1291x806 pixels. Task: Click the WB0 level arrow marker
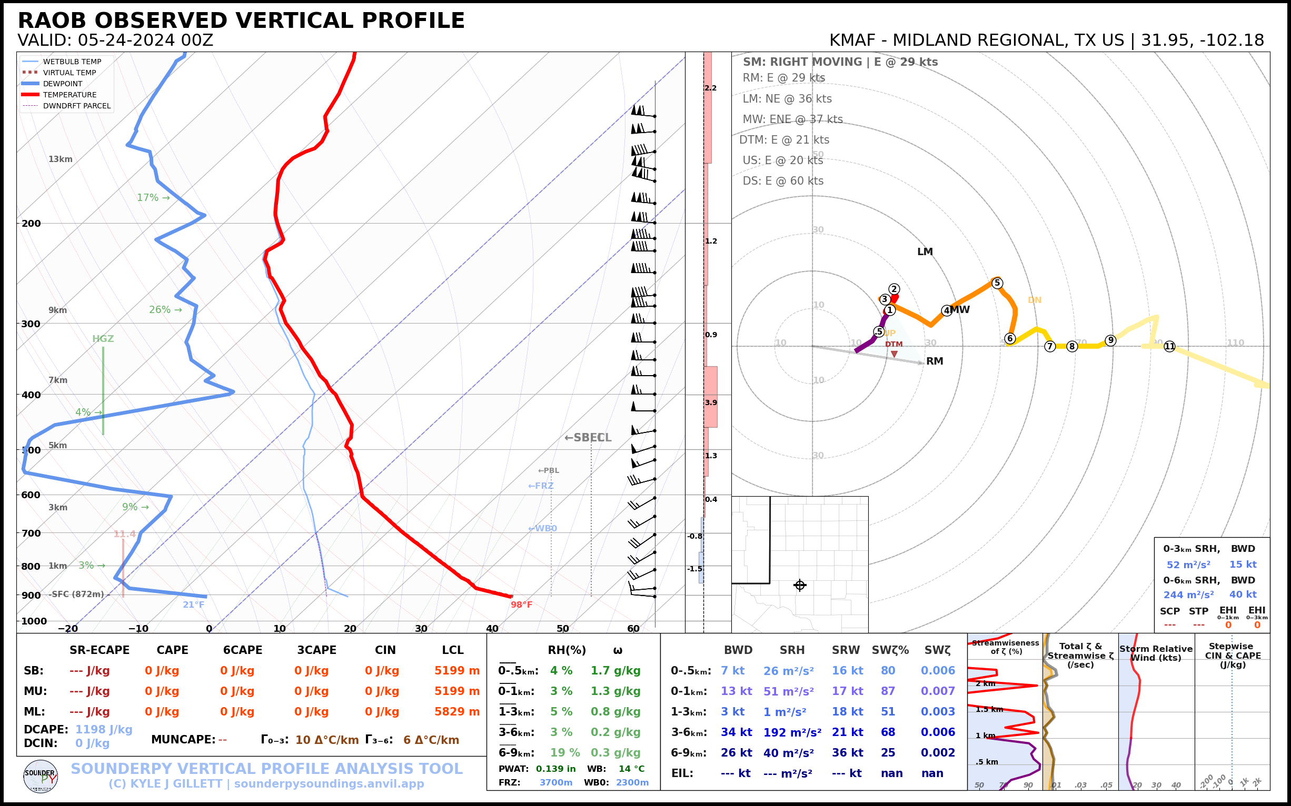click(542, 529)
